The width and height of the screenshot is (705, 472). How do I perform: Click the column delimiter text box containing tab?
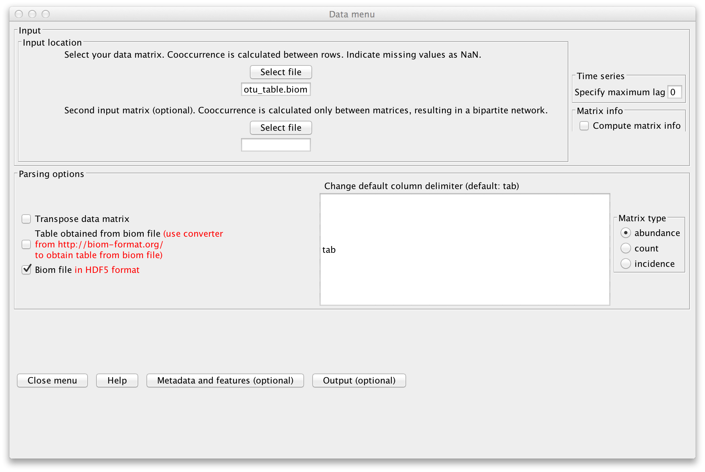pos(465,249)
